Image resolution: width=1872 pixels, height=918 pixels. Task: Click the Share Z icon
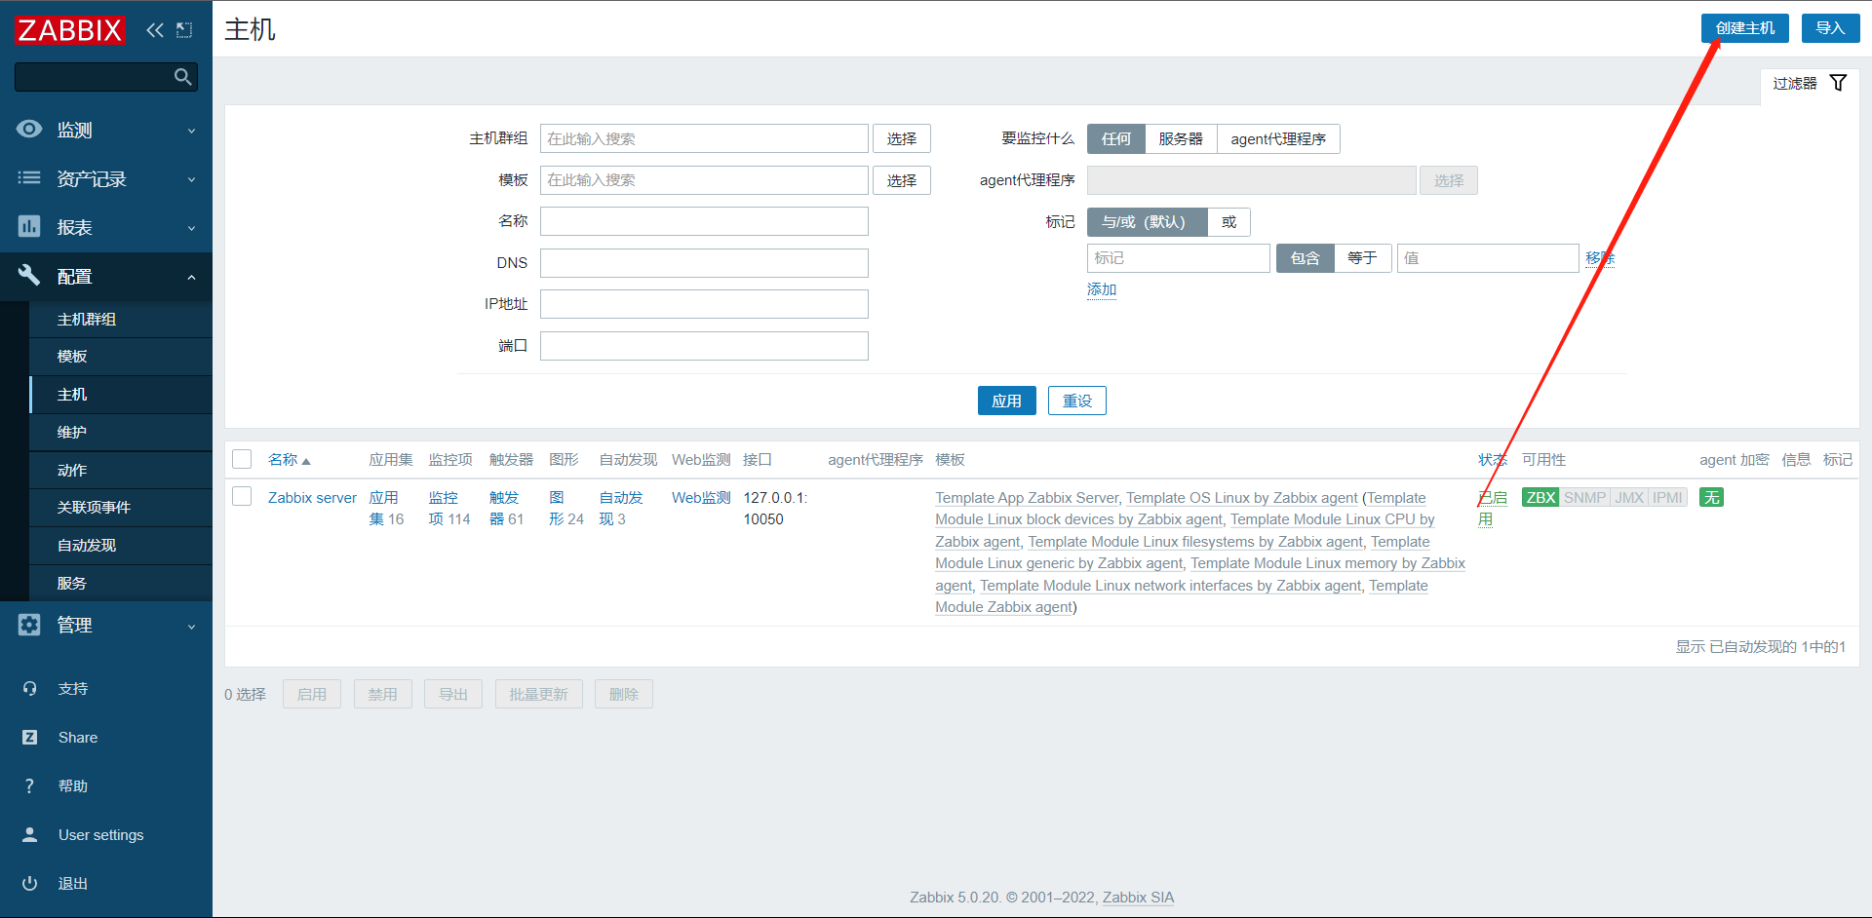click(x=29, y=738)
